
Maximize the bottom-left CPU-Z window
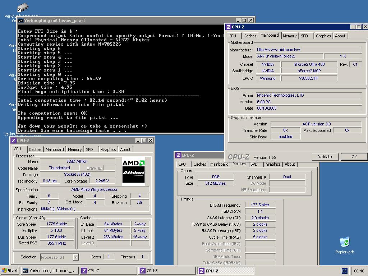pos(144,141)
